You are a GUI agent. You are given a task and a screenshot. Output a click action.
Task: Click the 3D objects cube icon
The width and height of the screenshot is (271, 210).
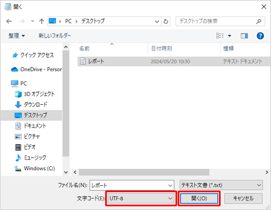point(18,94)
